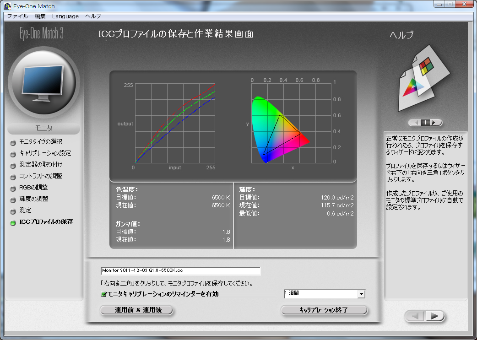The height and width of the screenshot is (340, 477).
Task: Select the コントラストの調整 step
Action: click(x=40, y=176)
